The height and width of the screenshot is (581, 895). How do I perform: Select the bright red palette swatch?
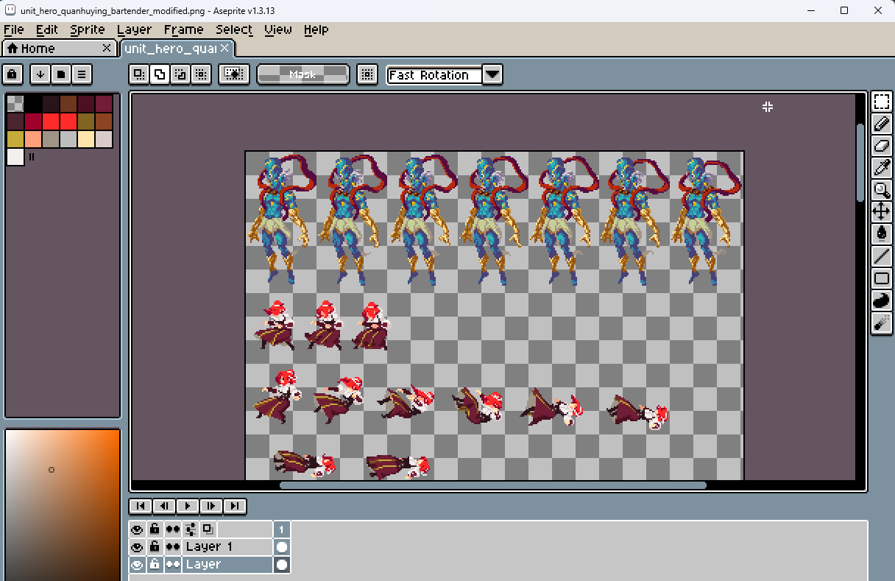pos(51,122)
